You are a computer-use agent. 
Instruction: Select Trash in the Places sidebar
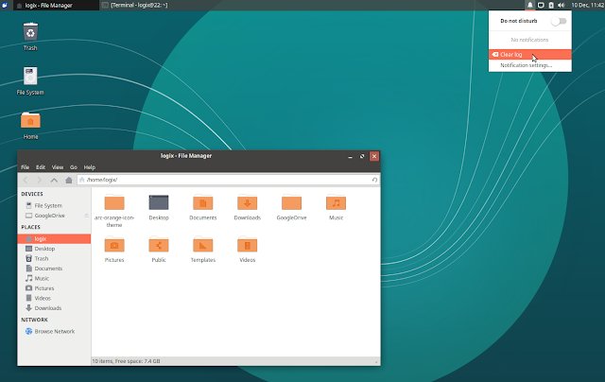54,258
